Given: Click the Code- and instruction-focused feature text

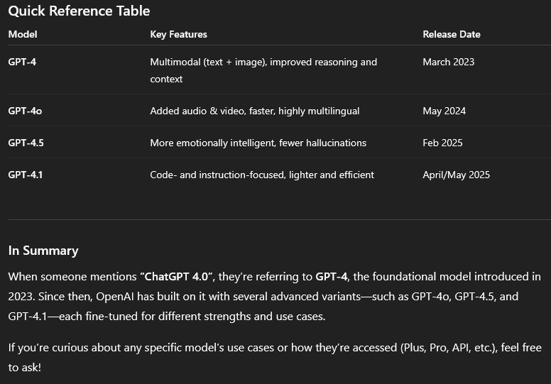Looking at the screenshot, I should coord(262,175).
